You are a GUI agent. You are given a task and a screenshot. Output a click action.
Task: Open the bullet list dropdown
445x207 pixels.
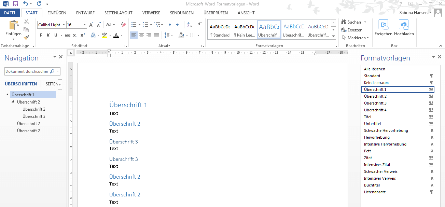point(139,25)
